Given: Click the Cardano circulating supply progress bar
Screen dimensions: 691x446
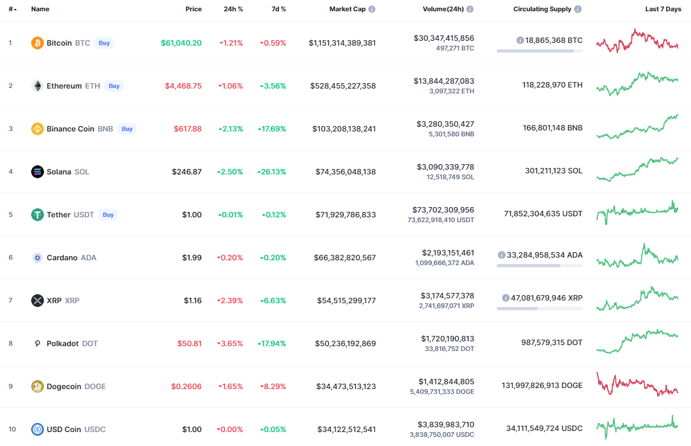Looking at the screenshot, I should [x=540, y=266].
